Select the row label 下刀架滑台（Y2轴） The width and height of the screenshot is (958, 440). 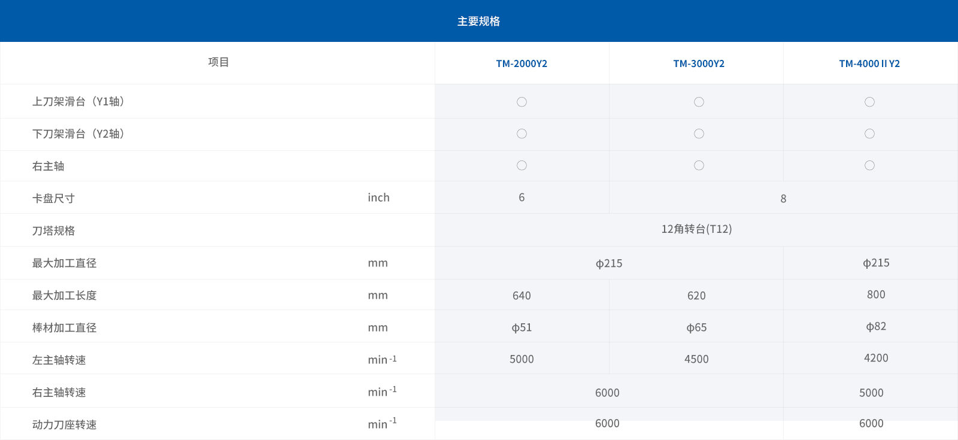pyautogui.click(x=78, y=133)
